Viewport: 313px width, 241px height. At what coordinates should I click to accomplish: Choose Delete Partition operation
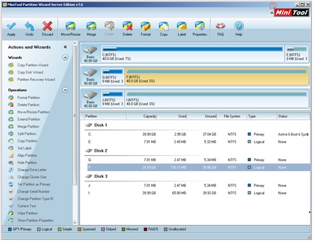[x=28, y=104]
